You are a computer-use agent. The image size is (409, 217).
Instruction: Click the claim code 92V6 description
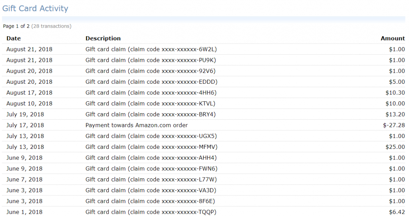tap(151, 71)
